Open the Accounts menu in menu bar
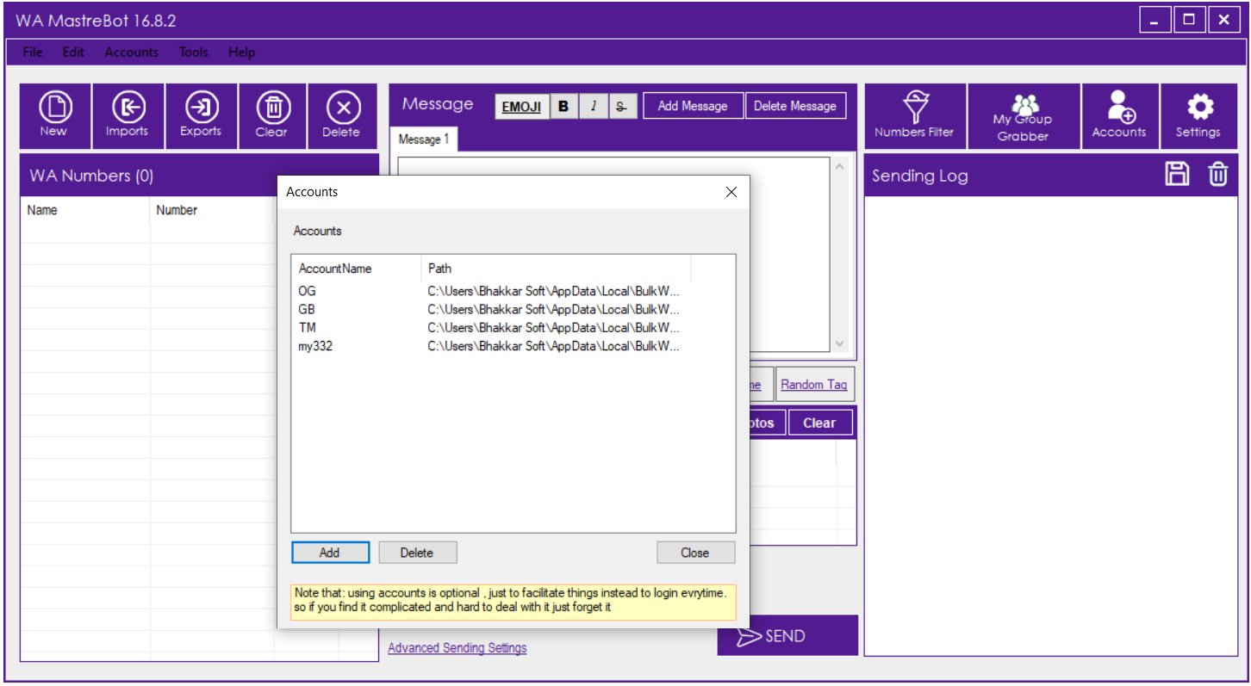This screenshot has width=1251, height=686. click(131, 53)
